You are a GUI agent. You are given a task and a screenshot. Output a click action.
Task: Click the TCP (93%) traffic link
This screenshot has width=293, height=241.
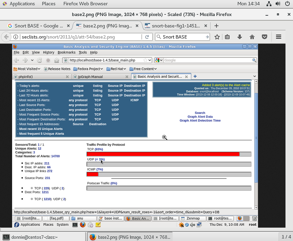point(99,149)
